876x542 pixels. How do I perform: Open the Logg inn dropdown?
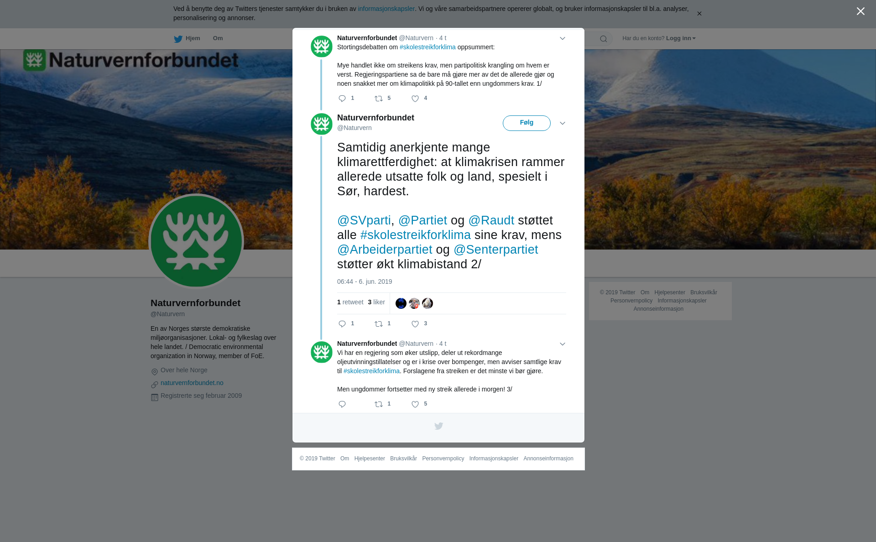(x=681, y=38)
